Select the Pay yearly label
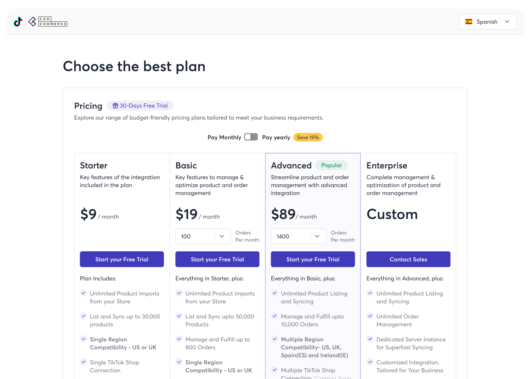Image resolution: width=530 pixels, height=379 pixels. click(276, 137)
